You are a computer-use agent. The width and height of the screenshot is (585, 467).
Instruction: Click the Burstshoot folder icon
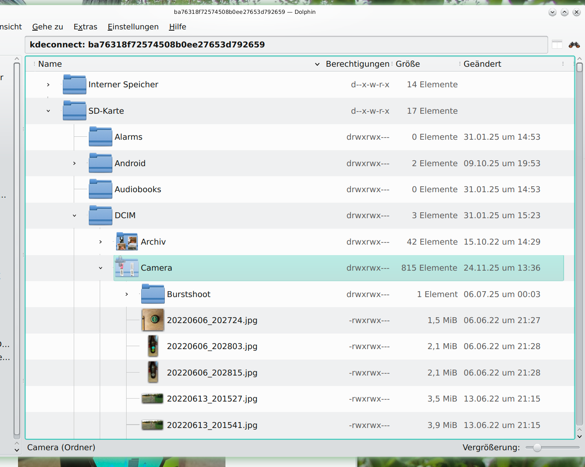pyautogui.click(x=153, y=294)
